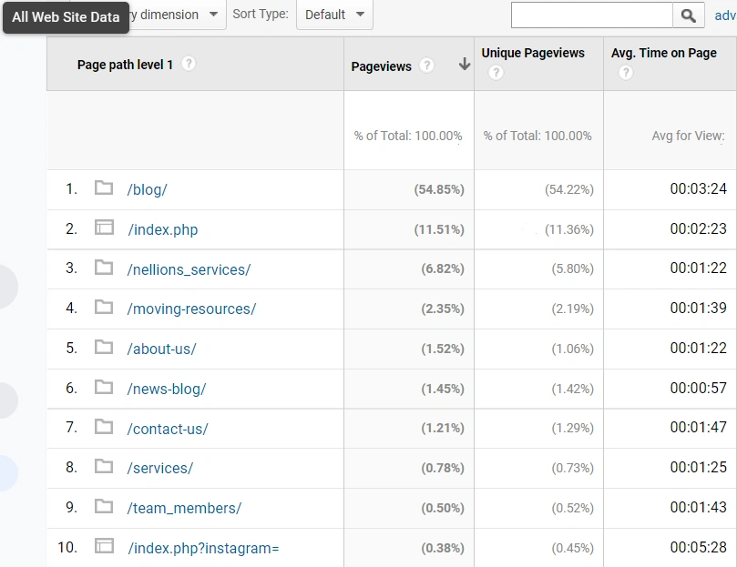Click the 5.80% unique pageviews value
This screenshot has width=737, height=567.
point(572,268)
